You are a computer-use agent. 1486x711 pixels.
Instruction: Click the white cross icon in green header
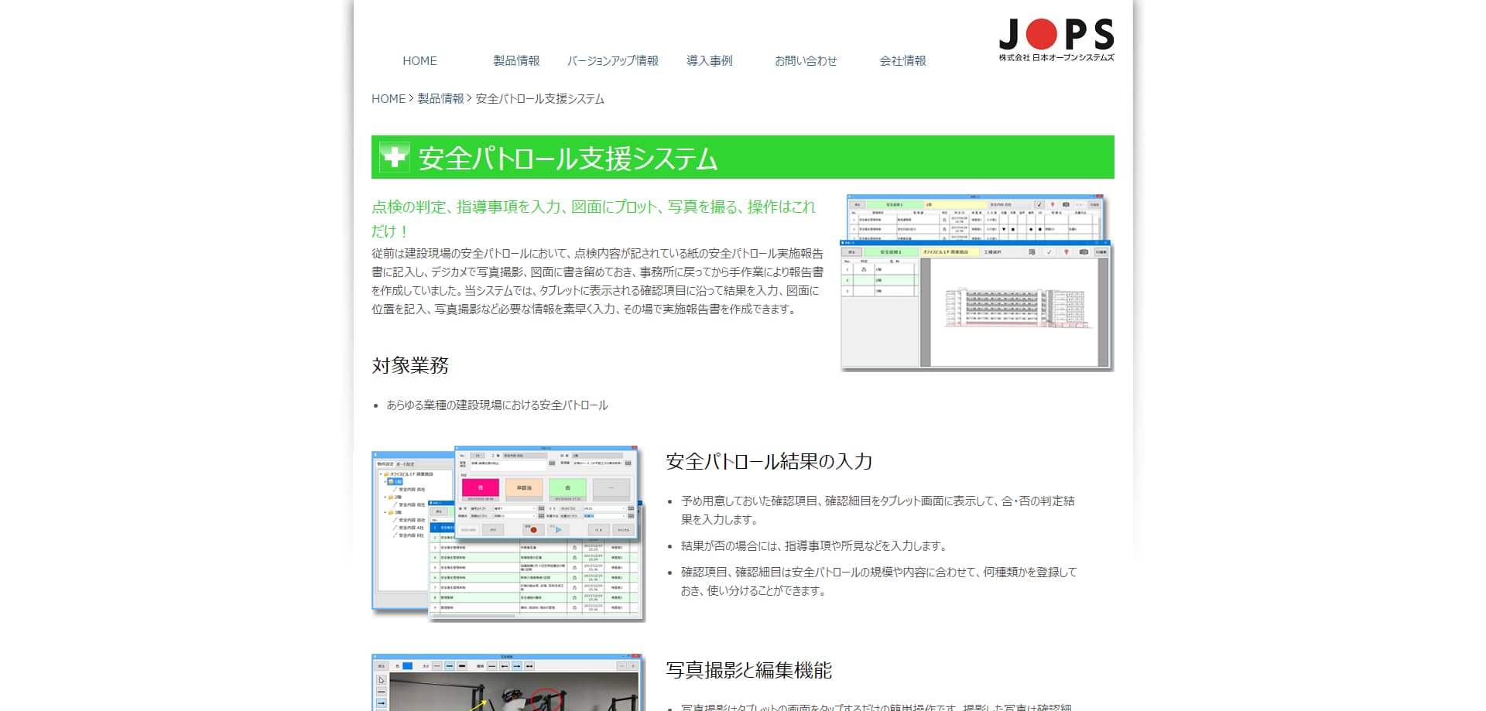pos(395,157)
